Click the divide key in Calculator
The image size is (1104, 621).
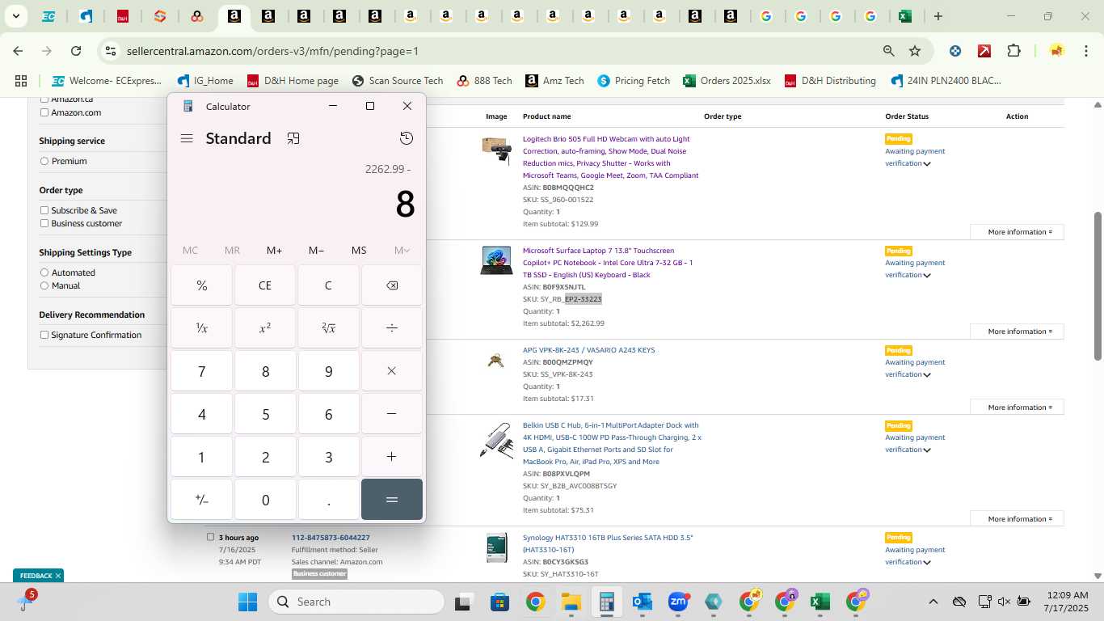392,328
